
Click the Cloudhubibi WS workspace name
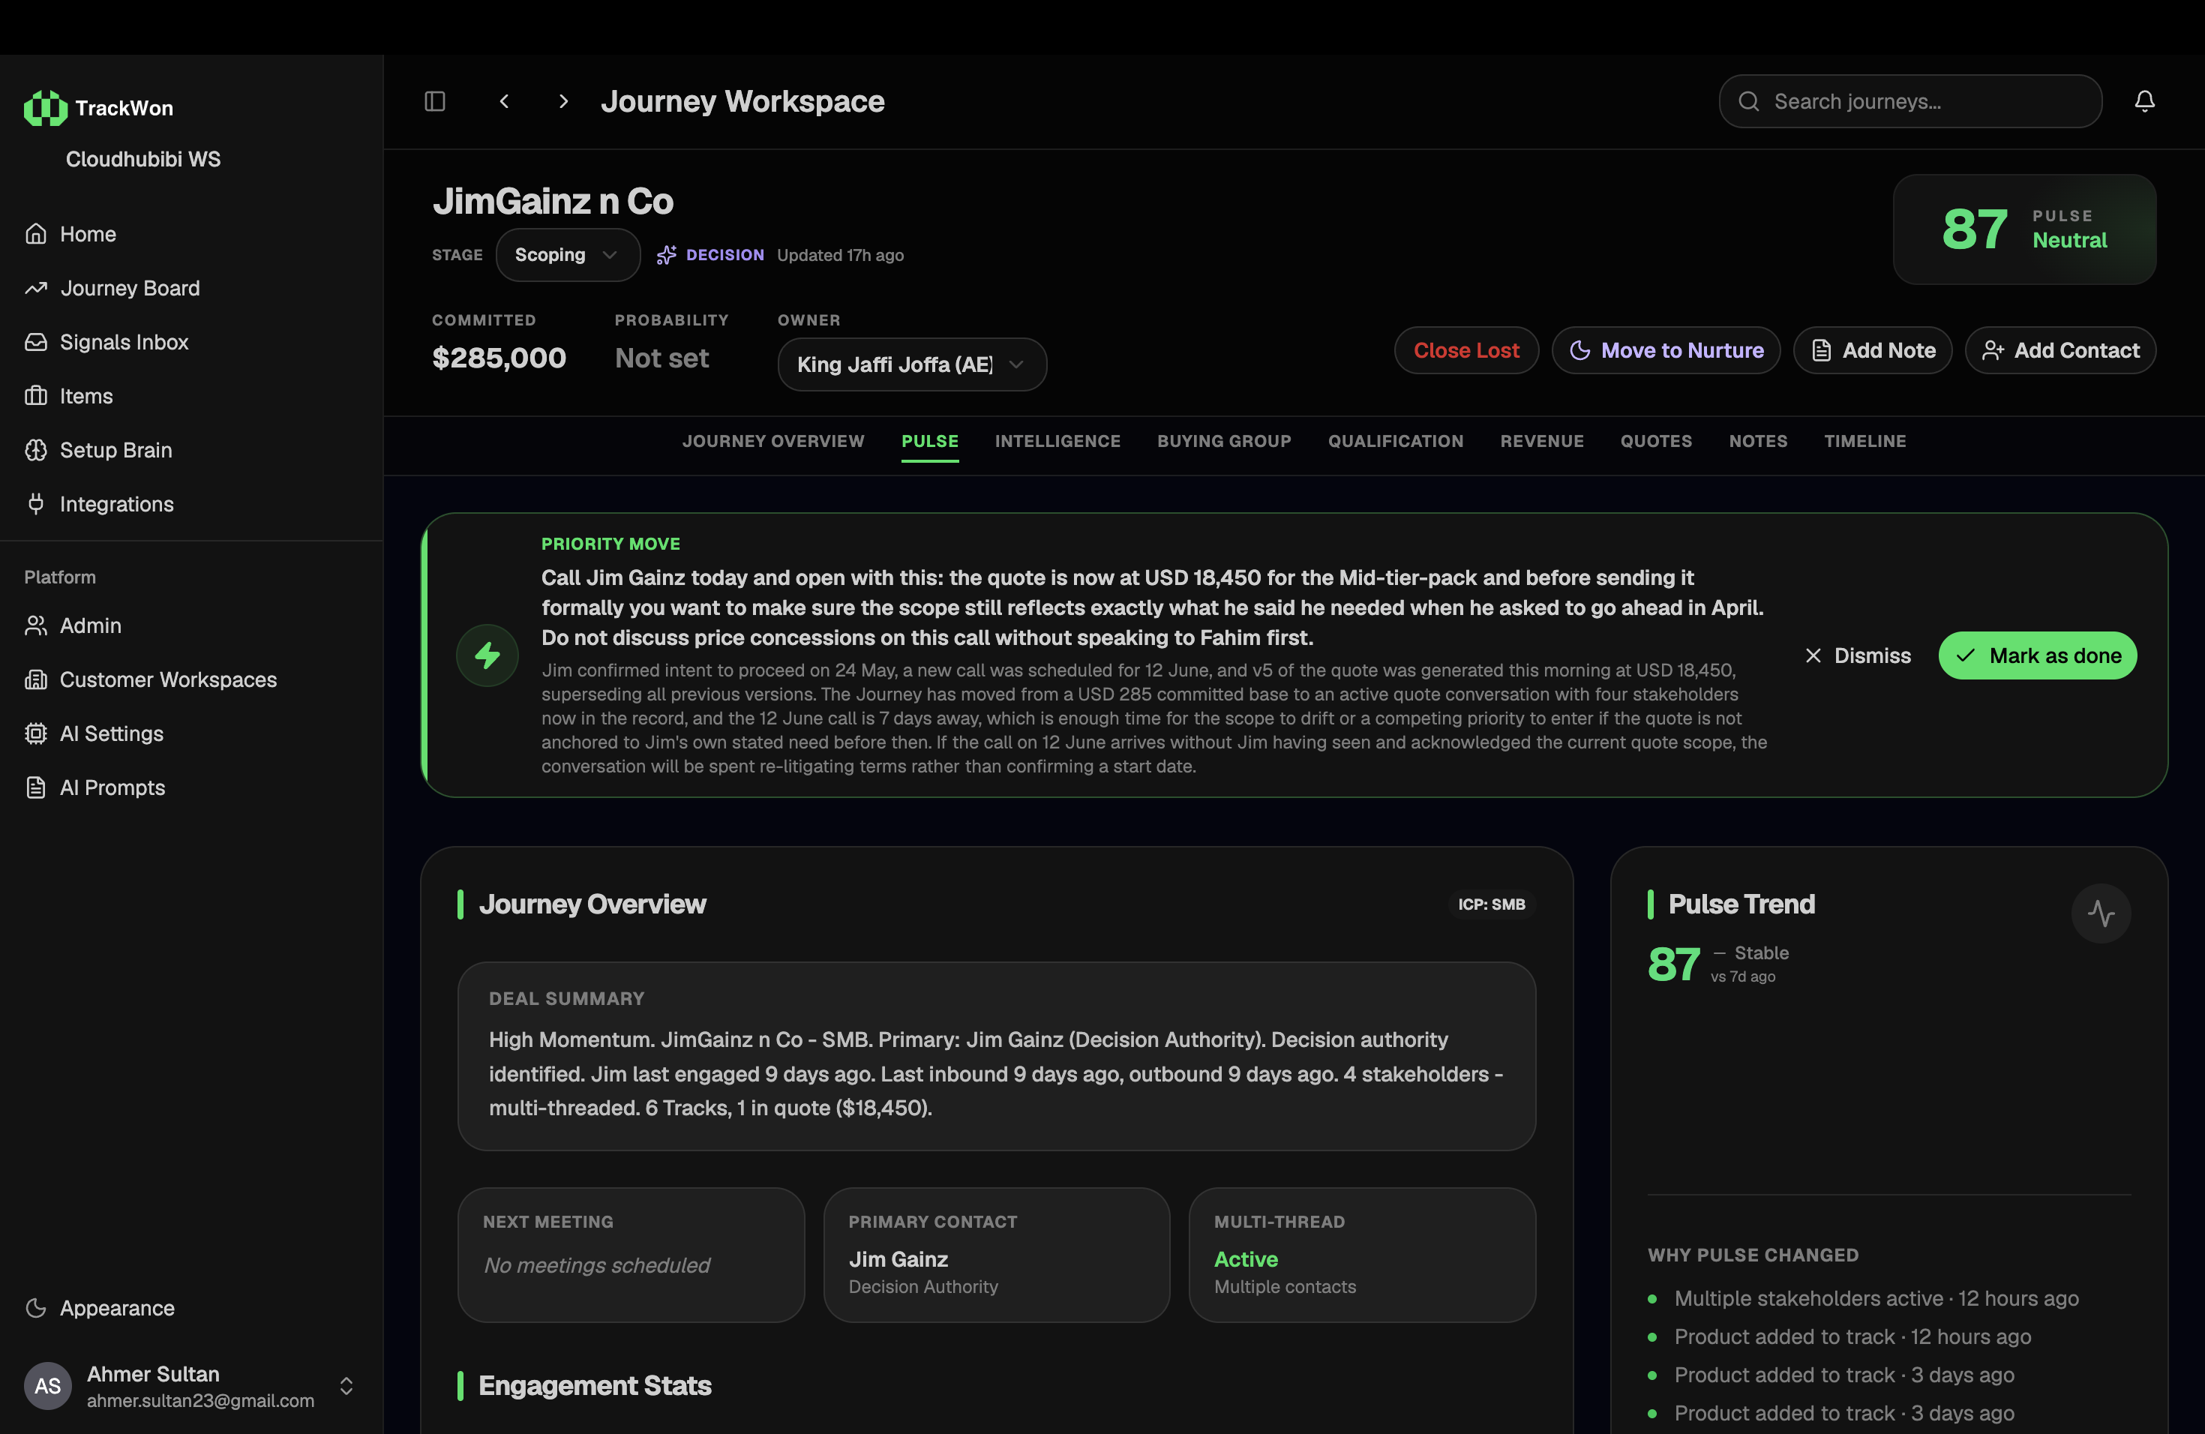pyautogui.click(x=142, y=158)
